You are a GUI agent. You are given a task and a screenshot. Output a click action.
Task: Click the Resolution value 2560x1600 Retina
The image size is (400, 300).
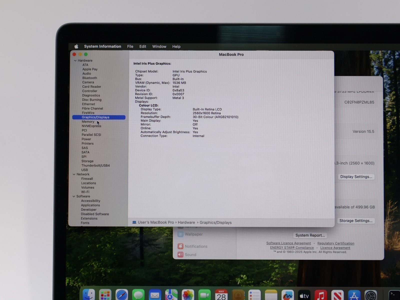pyautogui.click(x=206, y=113)
